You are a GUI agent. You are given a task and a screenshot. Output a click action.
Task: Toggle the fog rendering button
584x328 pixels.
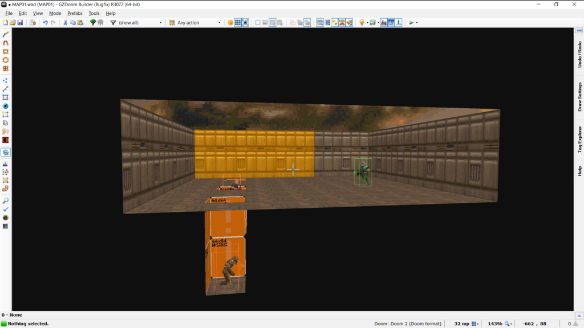[x=384, y=23]
